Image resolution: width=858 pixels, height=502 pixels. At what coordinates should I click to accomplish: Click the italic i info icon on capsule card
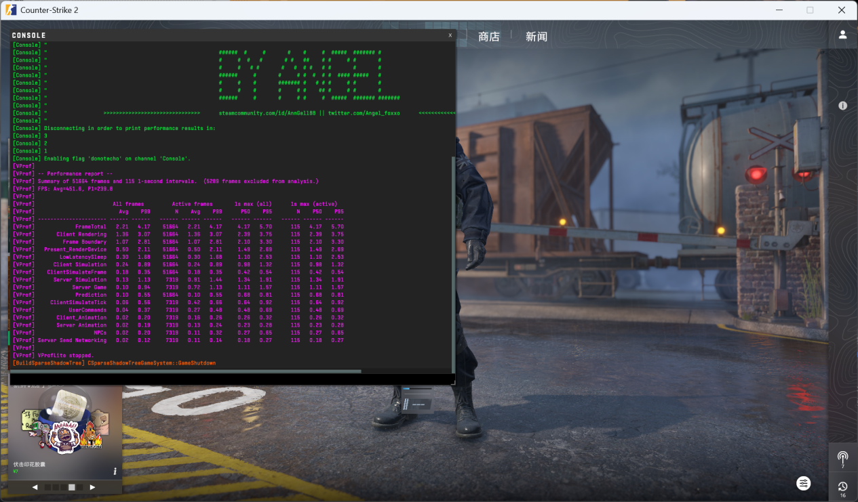115,471
